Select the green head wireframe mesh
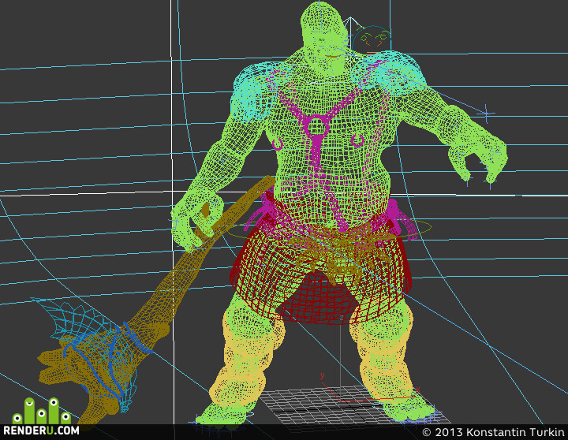 click(323, 38)
